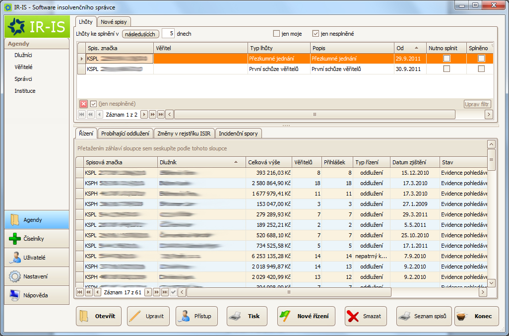Select the Řízení tab
The height and width of the screenshot is (336, 509).
click(x=86, y=133)
